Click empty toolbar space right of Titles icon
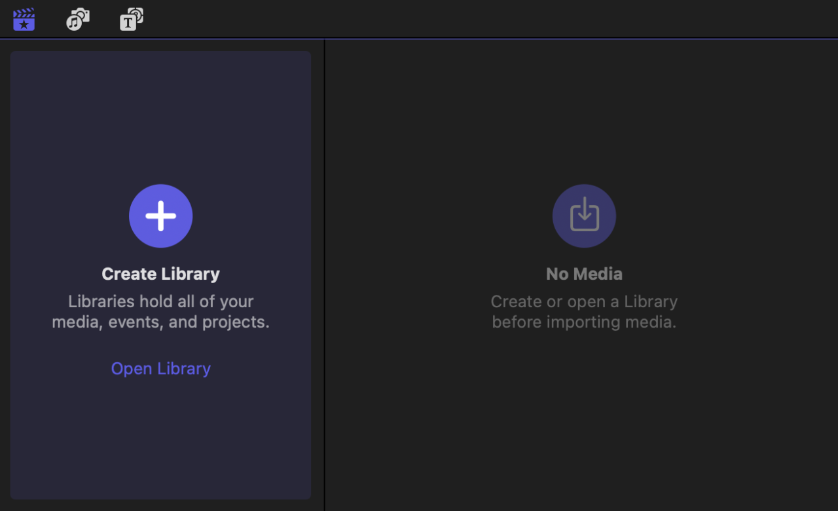The width and height of the screenshot is (838, 511). (458, 20)
